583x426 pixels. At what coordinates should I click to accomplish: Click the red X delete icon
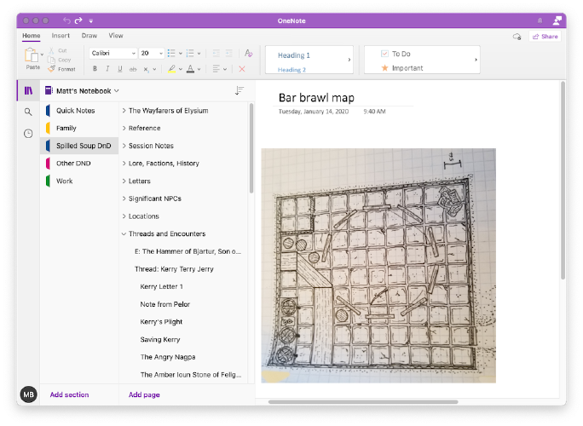pos(242,69)
